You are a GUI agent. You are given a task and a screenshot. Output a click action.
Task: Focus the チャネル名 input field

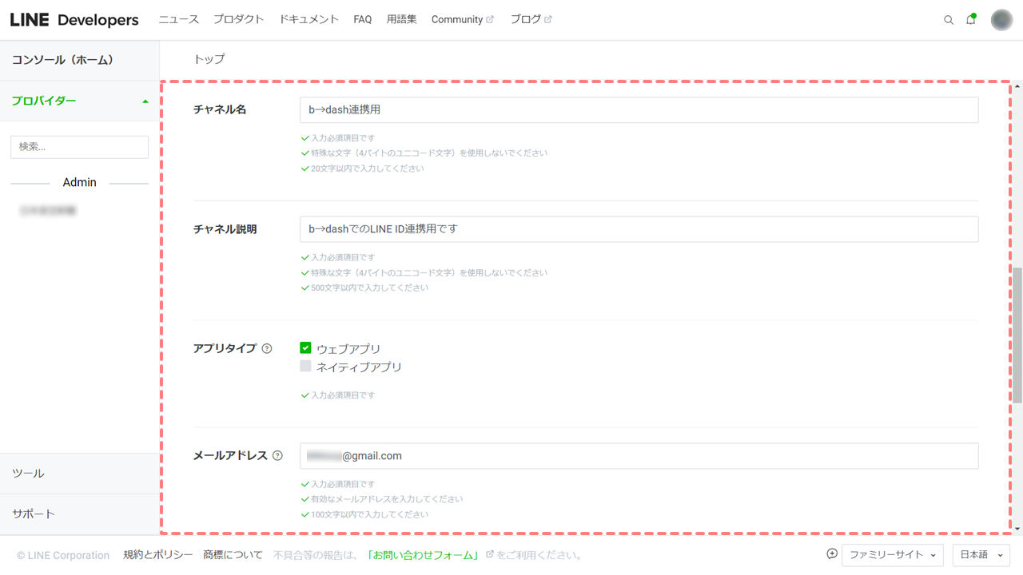[x=639, y=110]
